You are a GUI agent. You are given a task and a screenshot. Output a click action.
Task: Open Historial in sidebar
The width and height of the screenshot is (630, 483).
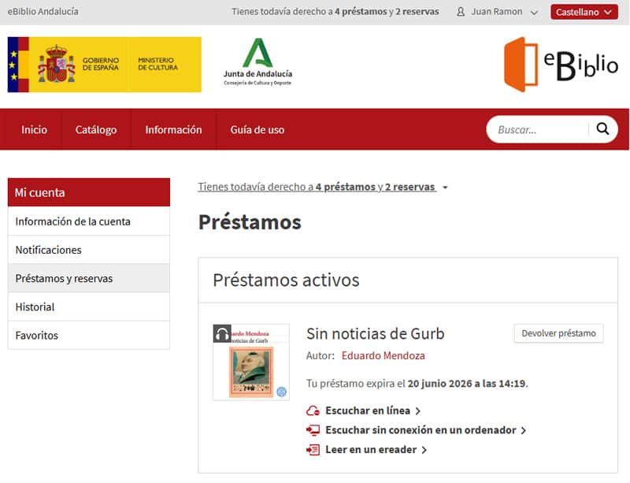click(89, 307)
